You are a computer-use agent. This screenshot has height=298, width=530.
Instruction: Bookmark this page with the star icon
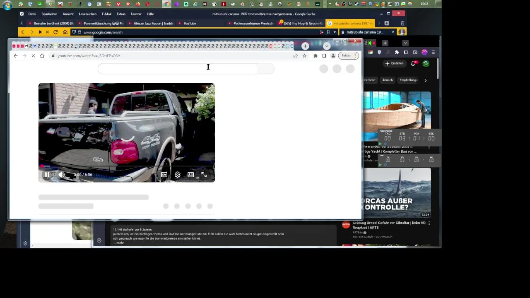tap(304, 56)
